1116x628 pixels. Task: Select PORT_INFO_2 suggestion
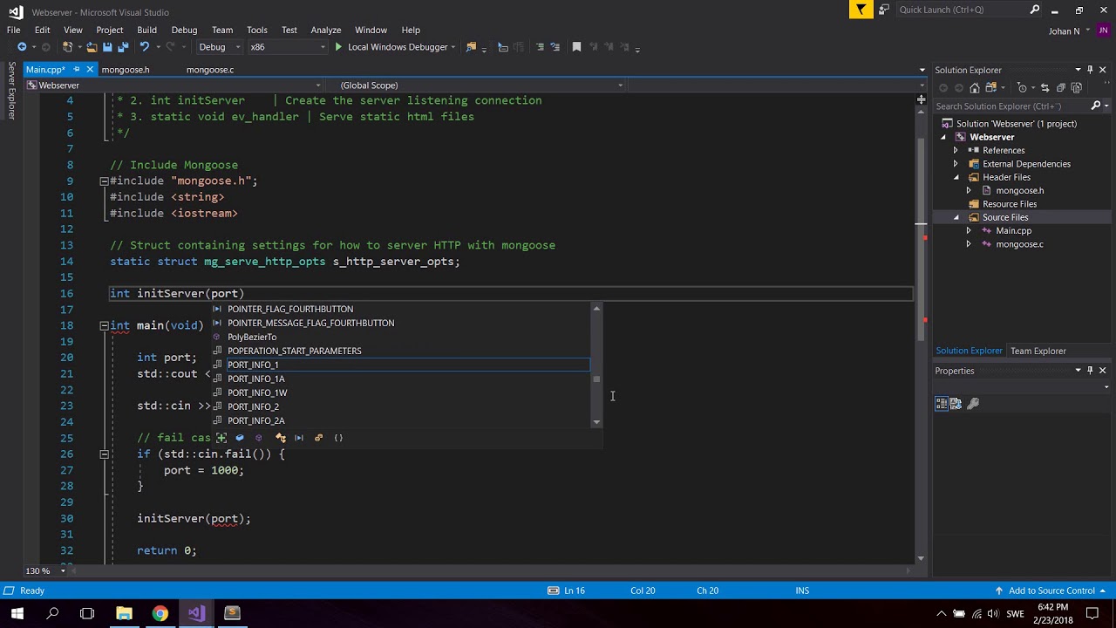point(254,406)
